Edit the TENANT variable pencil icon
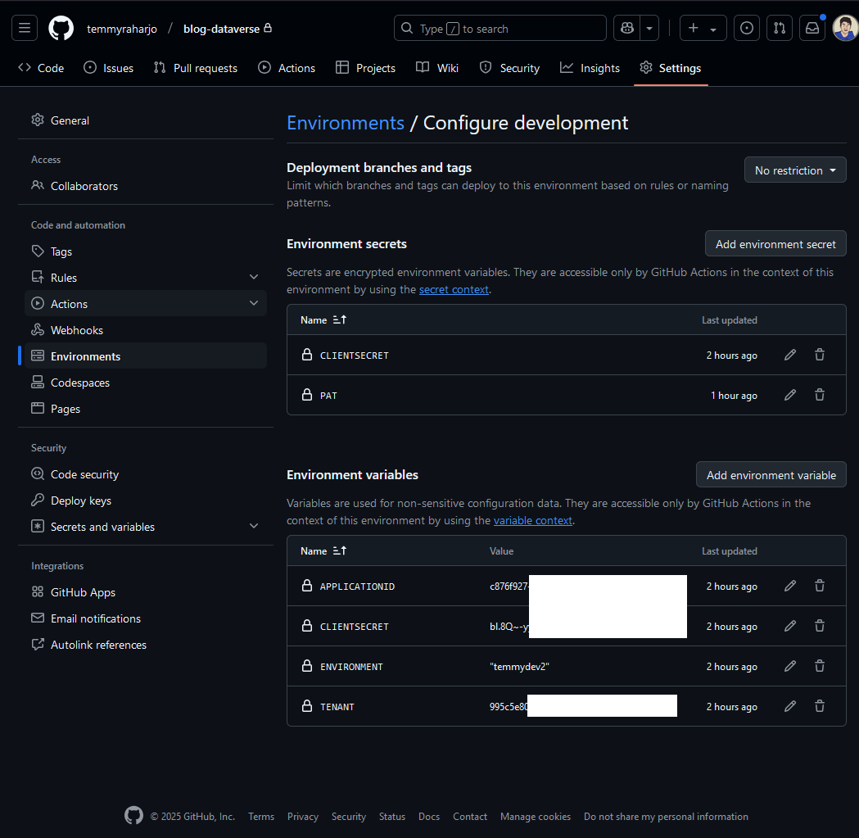The height and width of the screenshot is (838, 859). [x=790, y=706]
